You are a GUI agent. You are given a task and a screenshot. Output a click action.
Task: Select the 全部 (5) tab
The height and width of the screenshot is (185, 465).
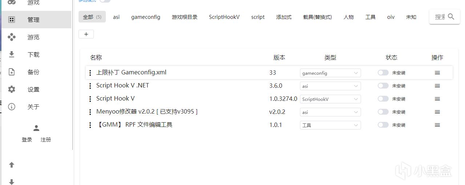click(92, 17)
